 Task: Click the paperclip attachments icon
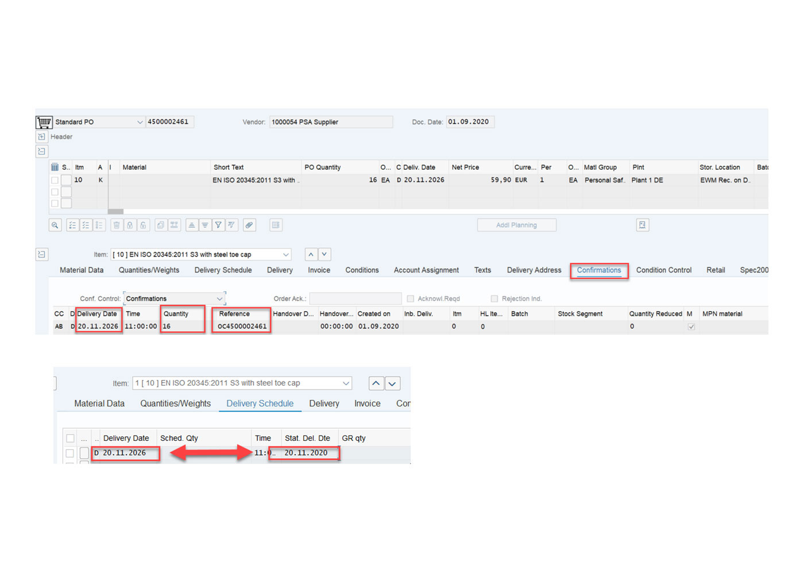tap(249, 224)
